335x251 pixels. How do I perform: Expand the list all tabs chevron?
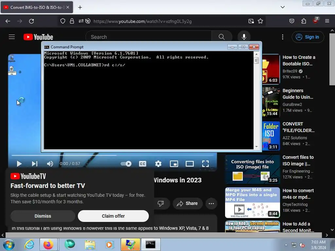(x=283, y=7)
